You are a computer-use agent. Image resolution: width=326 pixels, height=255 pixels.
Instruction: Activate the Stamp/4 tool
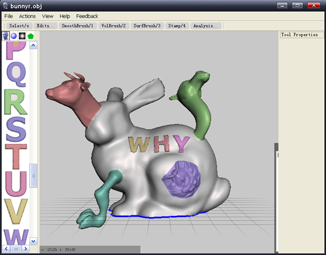[x=177, y=26]
